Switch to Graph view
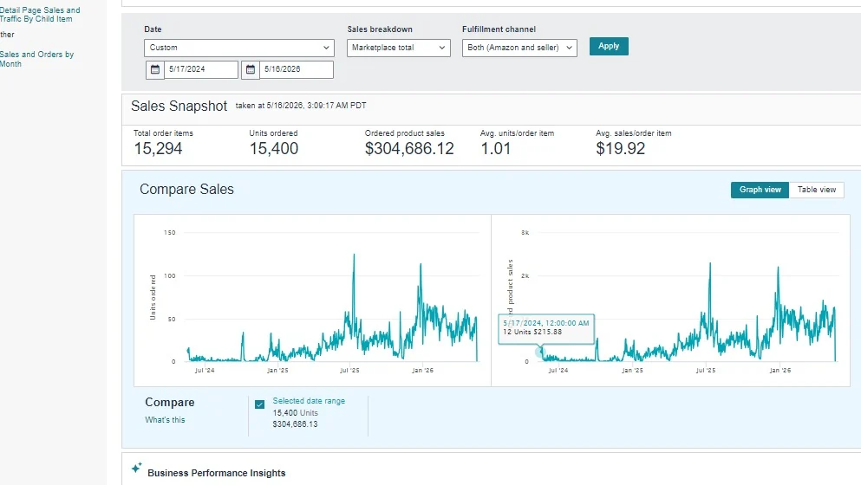This screenshot has height=485, width=861. [x=760, y=190]
